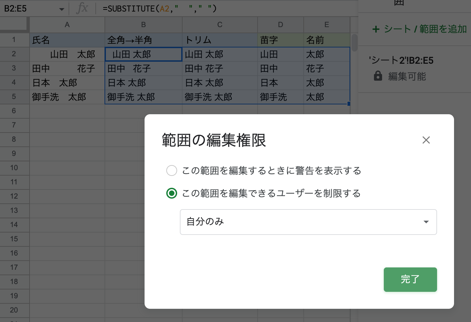
Task: Open protected range 'シート2'!B2:E5 entry
Action: (x=401, y=61)
